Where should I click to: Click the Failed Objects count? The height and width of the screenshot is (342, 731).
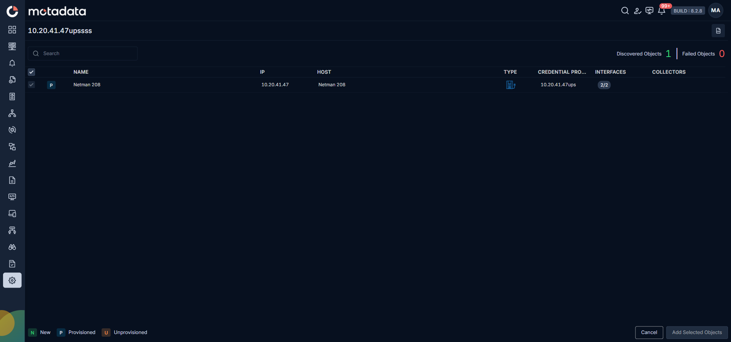point(722,54)
